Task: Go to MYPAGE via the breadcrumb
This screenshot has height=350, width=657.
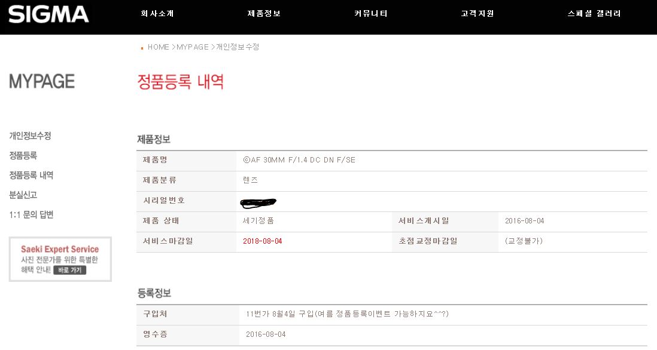Action: [193, 47]
